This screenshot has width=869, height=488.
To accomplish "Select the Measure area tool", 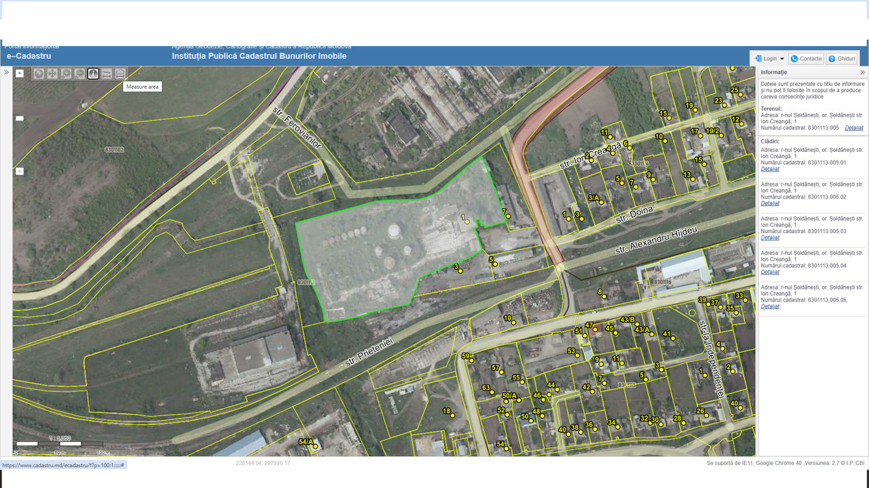I will pyautogui.click(x=120, y=73).
